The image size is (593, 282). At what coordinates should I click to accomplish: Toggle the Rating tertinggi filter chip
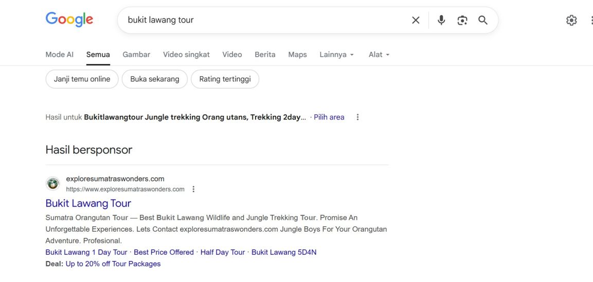tap(225, 79)
